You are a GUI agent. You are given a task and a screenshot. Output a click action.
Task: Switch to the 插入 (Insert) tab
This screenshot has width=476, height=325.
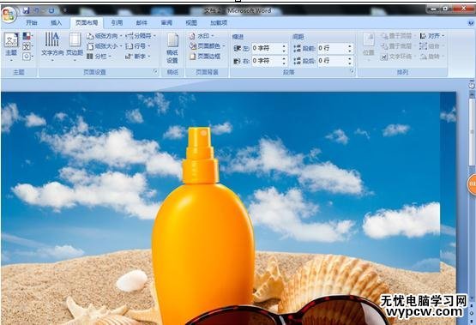tap(56, 23)
